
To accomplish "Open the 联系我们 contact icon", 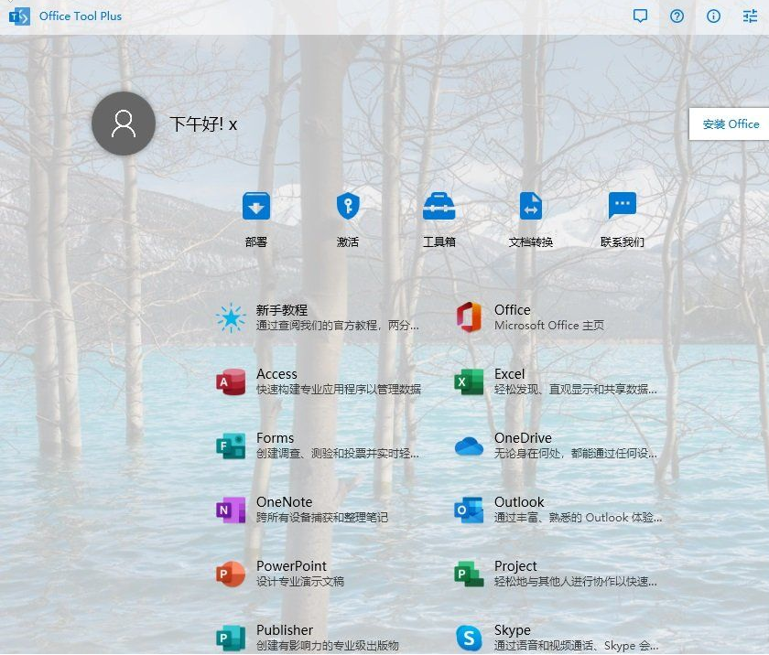I will tap(623, 206).
